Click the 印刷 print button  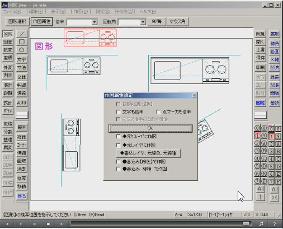tap(260, 67)
